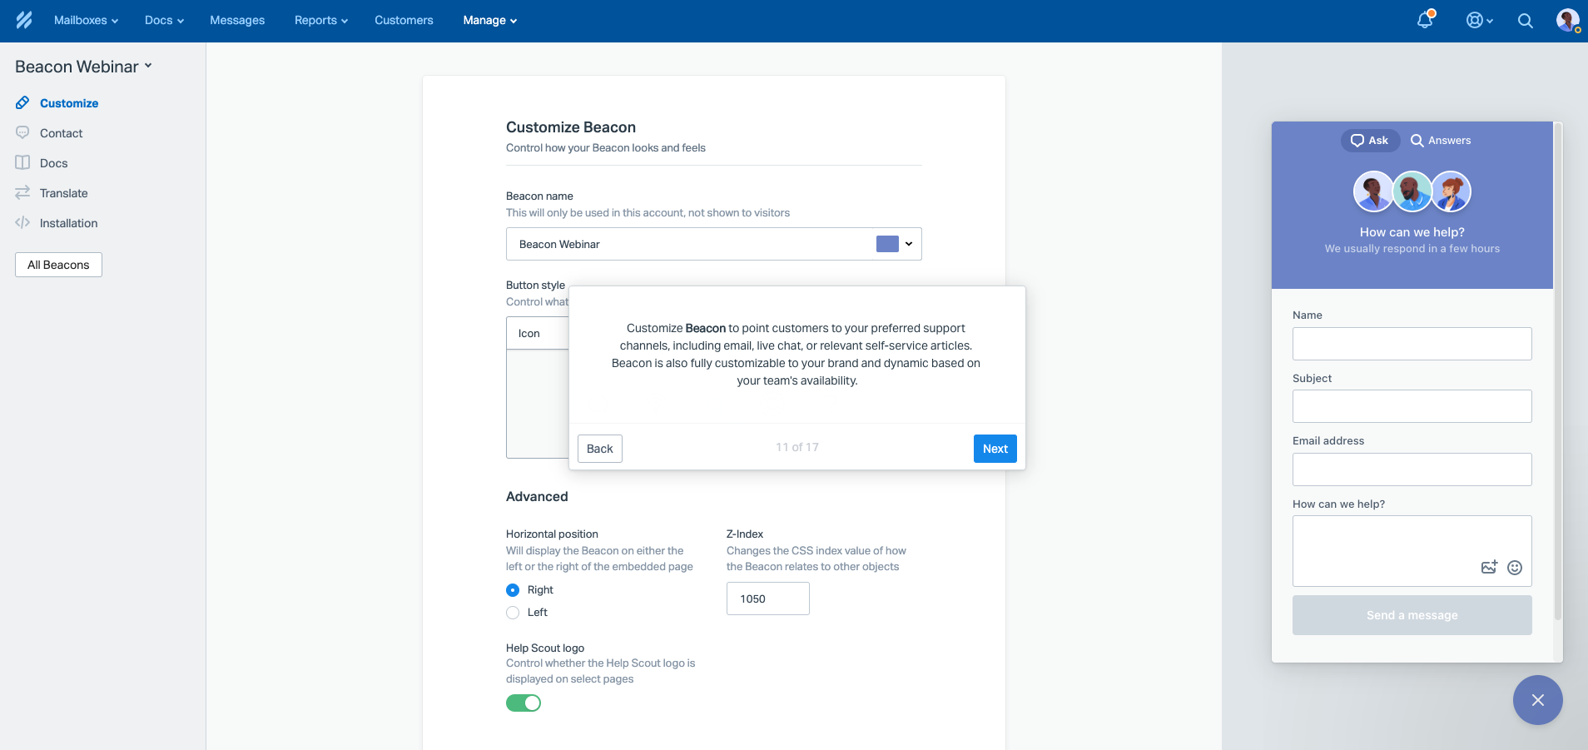Click the search magnifier icon
Viewport: 1588px width, 750px height.
tap(1525, 21)
